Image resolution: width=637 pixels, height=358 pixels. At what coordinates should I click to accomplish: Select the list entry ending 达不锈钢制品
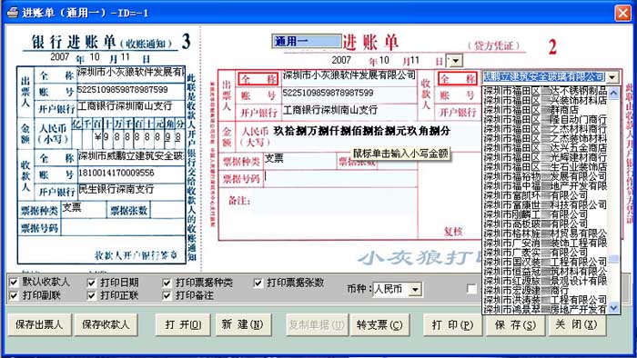545,91
